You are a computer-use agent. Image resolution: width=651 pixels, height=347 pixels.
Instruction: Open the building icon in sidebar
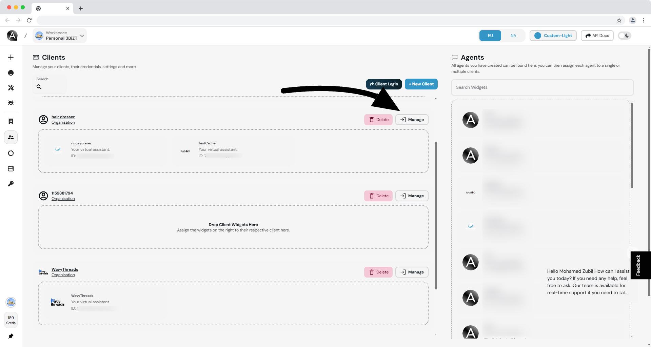click(11, 121)
